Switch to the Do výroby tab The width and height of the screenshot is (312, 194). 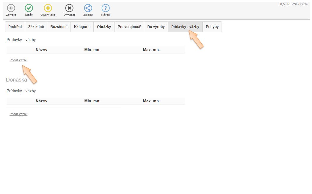click(156, 27)
